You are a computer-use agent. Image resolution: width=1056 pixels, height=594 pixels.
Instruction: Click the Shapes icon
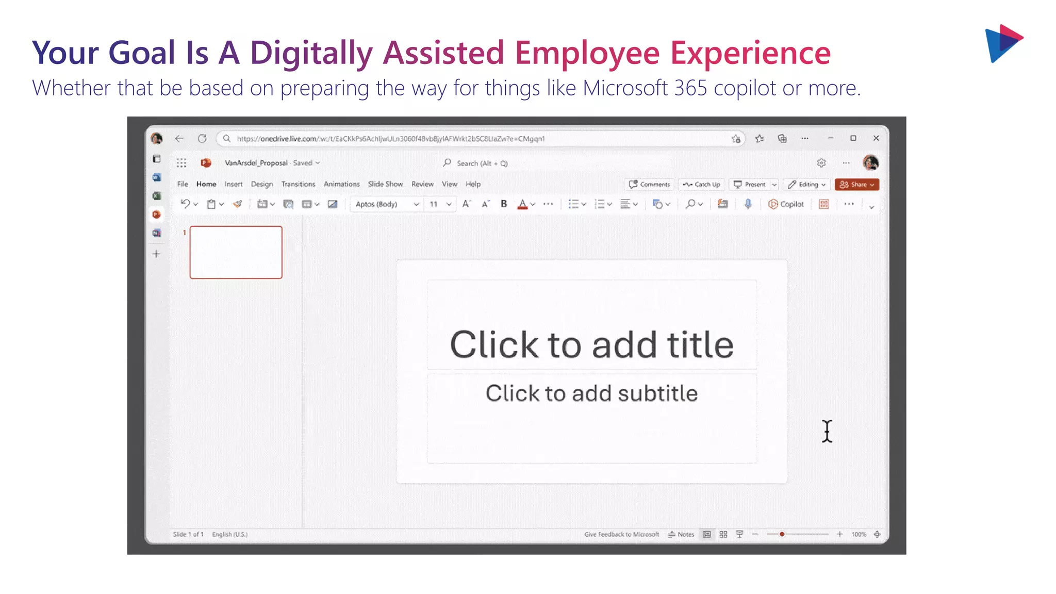click(x=657, y=204)
